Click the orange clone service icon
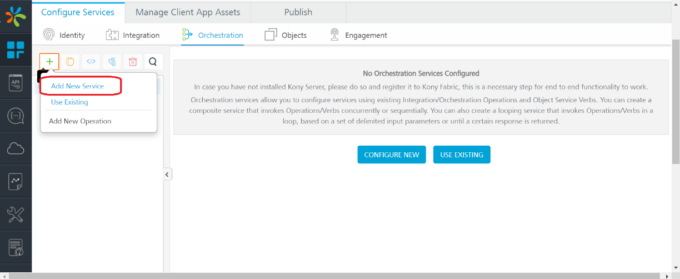The image size is (680, 279). 70,62
